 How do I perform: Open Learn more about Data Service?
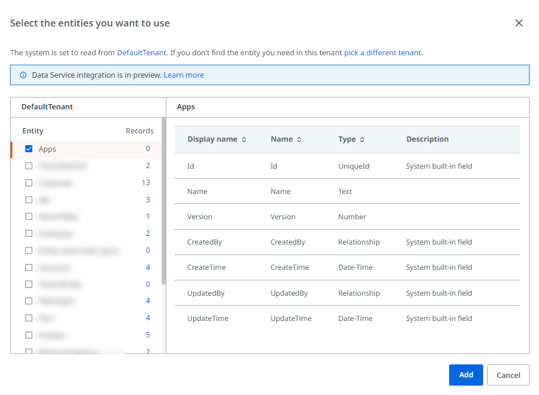tap(183, 75)
